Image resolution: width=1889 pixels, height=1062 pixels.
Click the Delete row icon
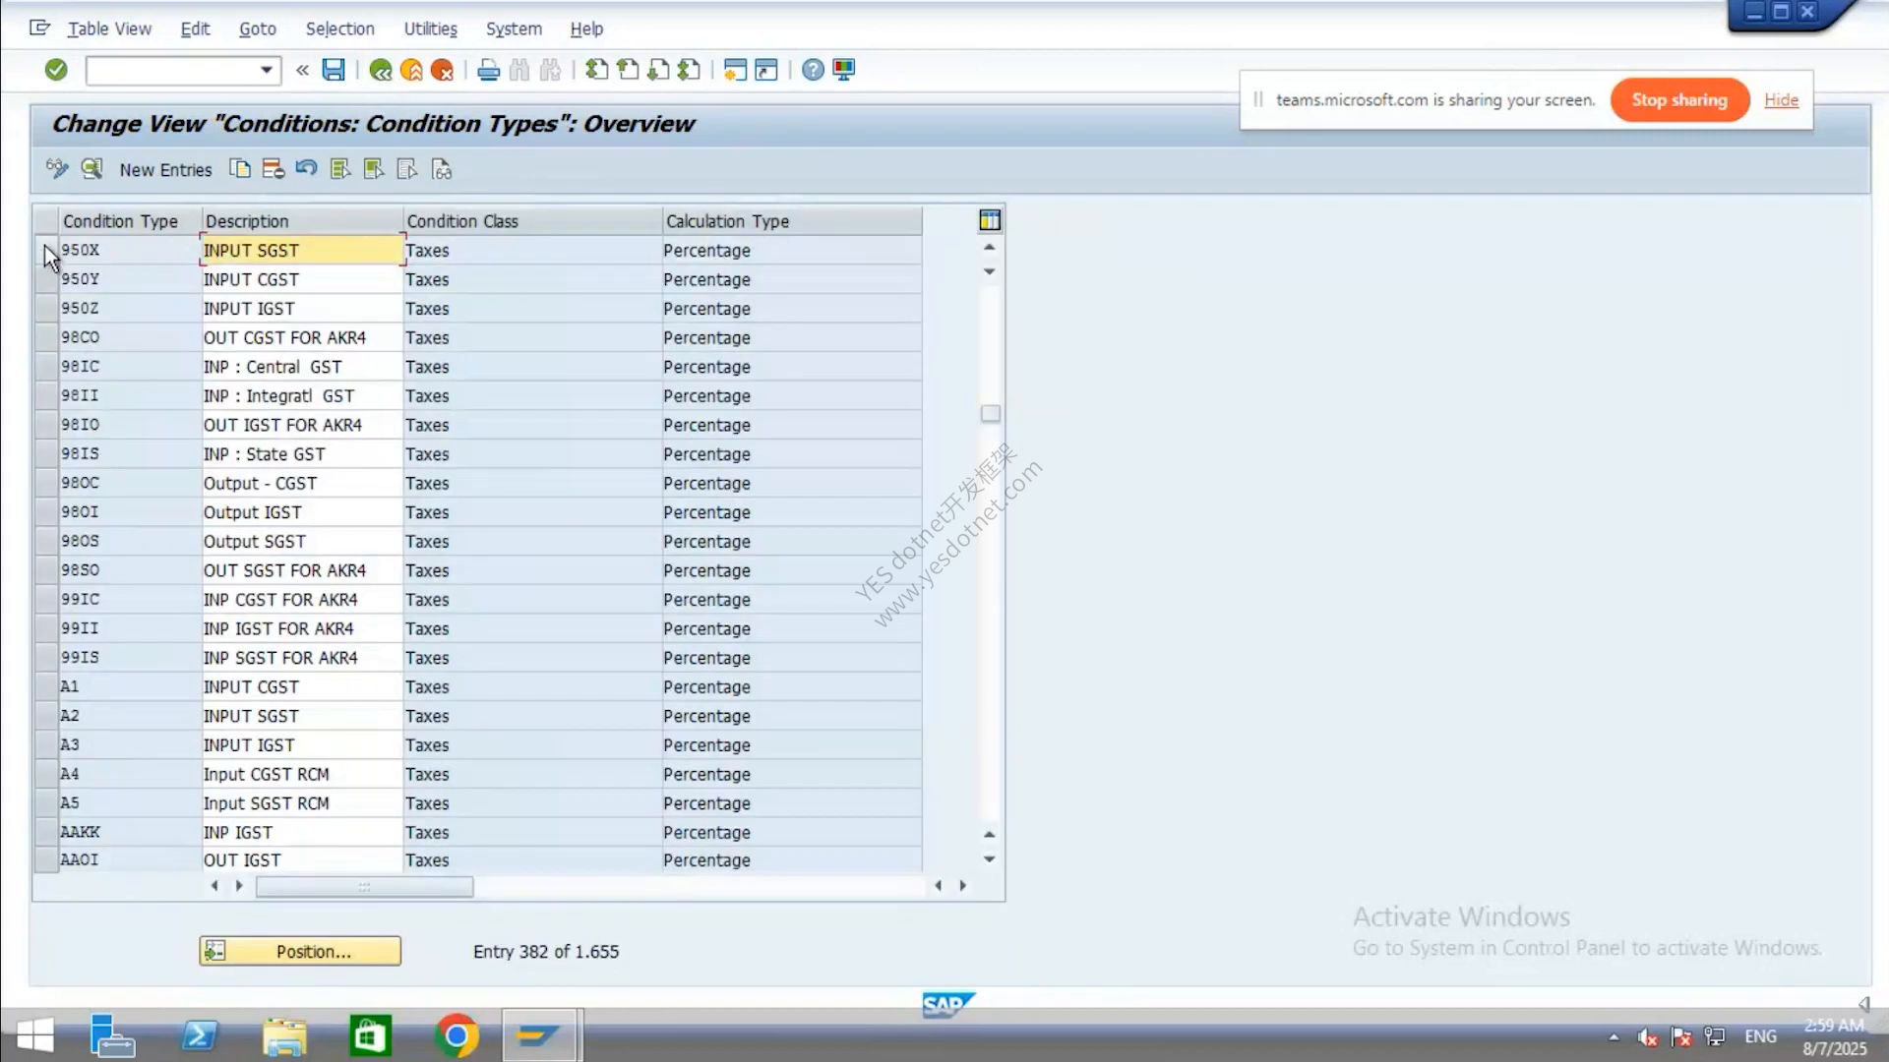274,169
